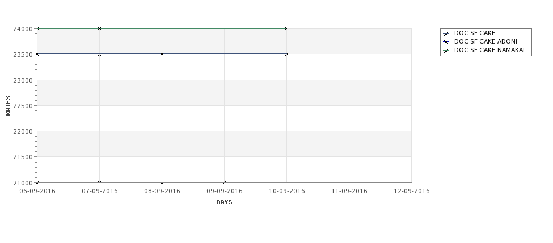Click the DOC SF CAKE ADONI legend label
Image resolution: width=553 pixels, height=243 pixels.
tap(486, 41)
